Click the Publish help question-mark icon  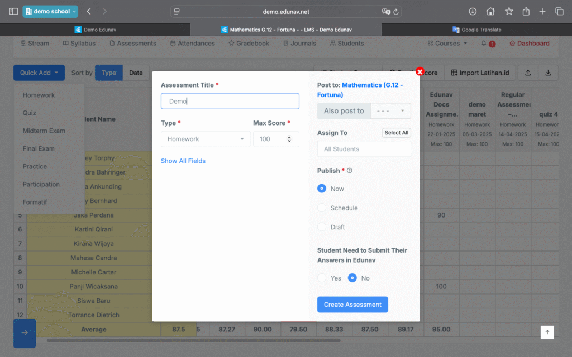tap(350, 171)
